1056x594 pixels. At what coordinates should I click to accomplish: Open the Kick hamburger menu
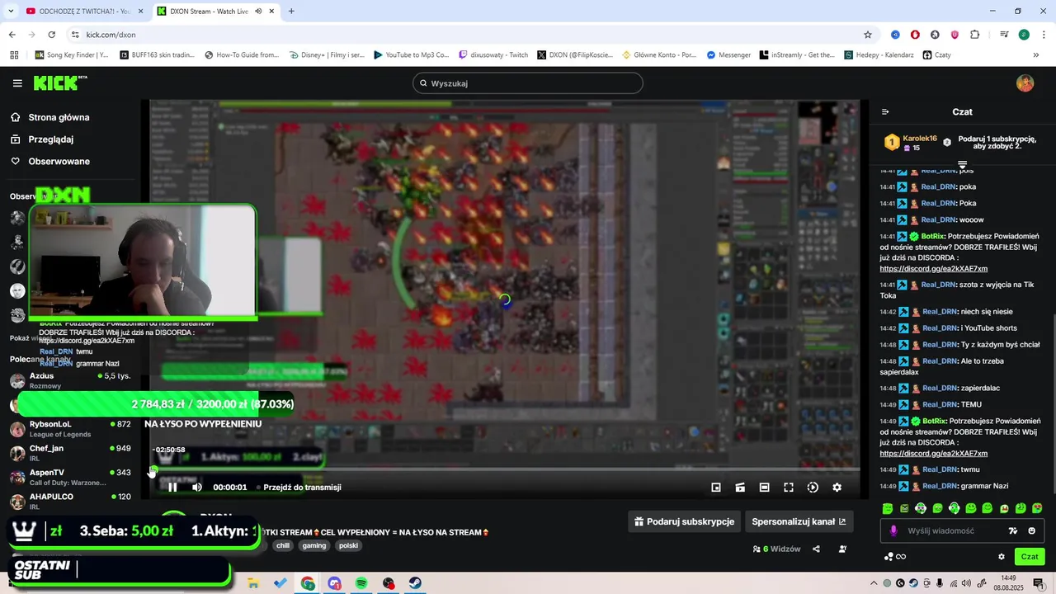tap(17, 83)
